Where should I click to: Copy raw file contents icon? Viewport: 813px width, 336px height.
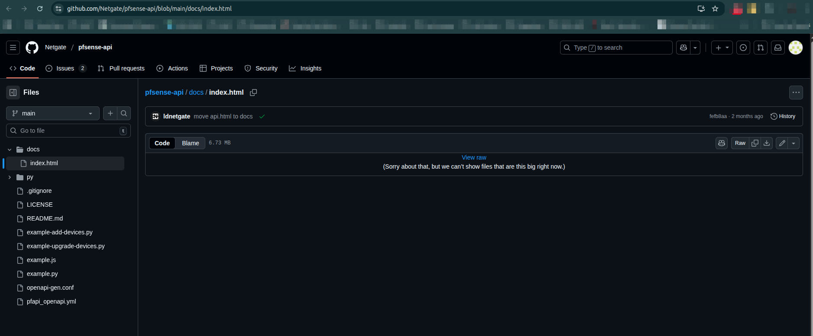click(755, 143)
